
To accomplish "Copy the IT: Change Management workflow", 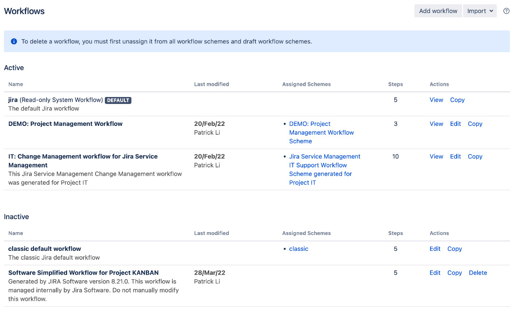I will [x=475, y=156].
